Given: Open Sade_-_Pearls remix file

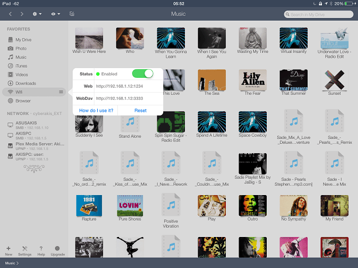Looking at the screenshot, I should (x=334, y=127).
